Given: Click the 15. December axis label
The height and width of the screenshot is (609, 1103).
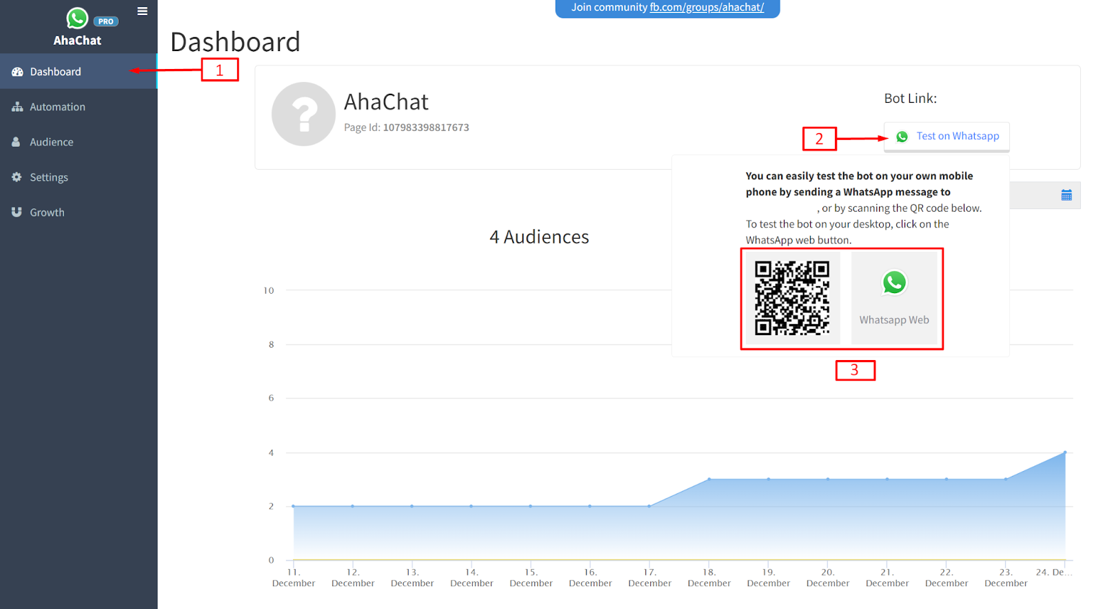Looking at the screenshot, I should (531, 578).
